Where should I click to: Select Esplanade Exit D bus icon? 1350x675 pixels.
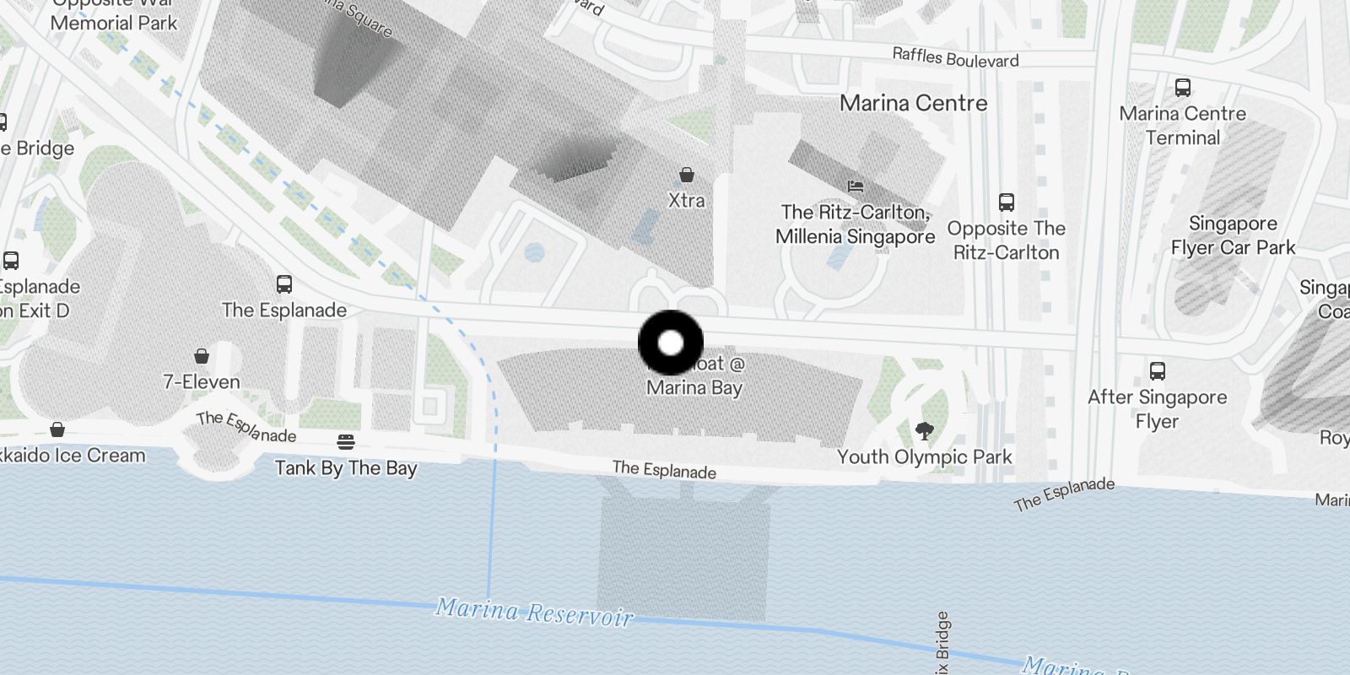point(11,261)
